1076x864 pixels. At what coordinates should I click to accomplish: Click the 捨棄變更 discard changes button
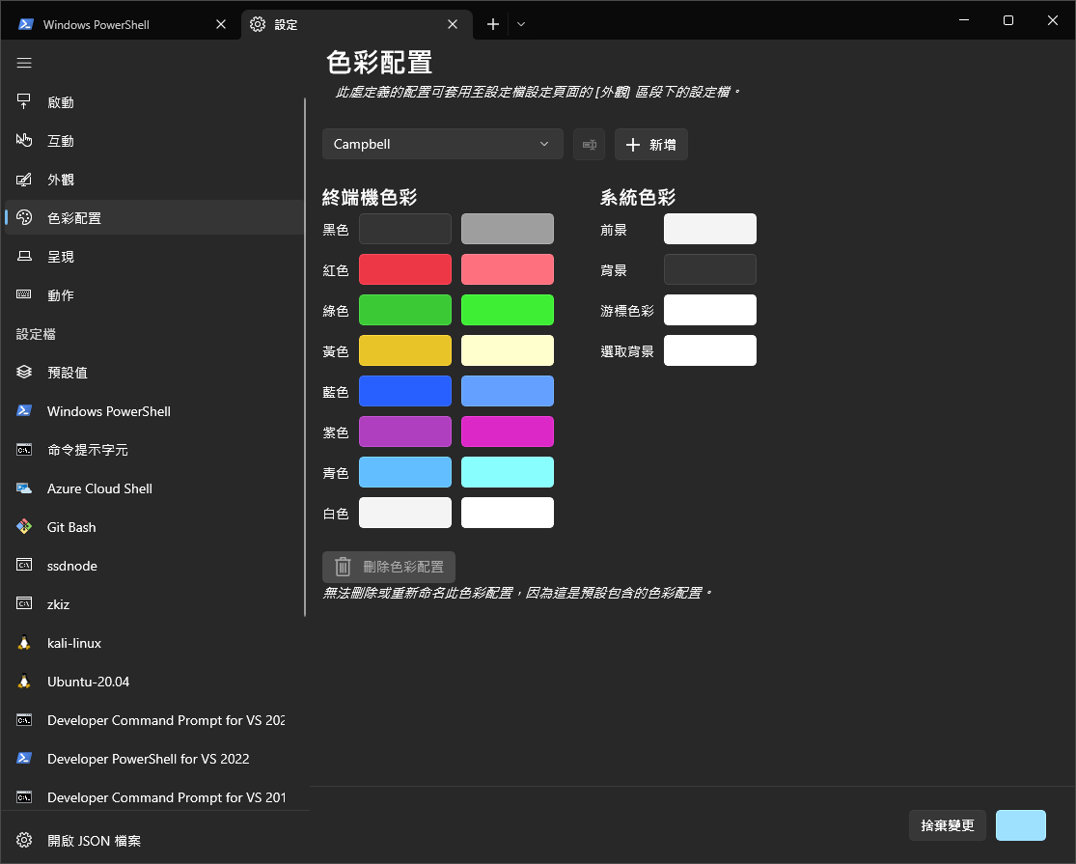click(947, 824)
